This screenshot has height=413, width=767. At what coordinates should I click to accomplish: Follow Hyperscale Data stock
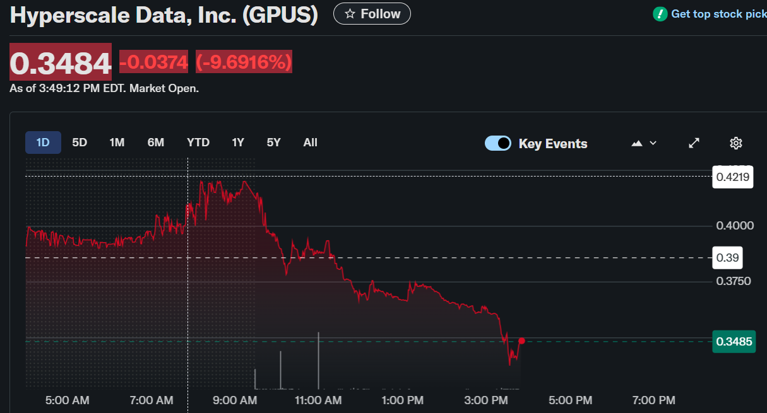[x=372, y=14]
